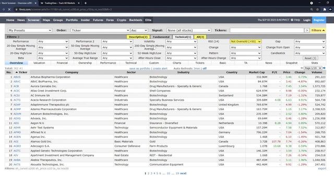Open the Performance filter dropdown
Image resolution: width=334 pixels, height=188 pixels.
click(53, 41)
